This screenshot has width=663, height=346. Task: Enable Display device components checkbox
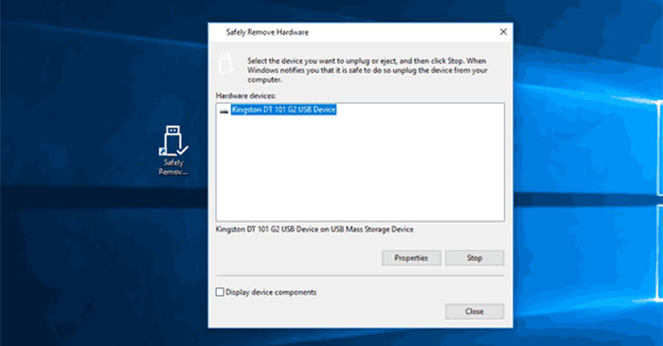pyautogui.click(x=220, y=292)
